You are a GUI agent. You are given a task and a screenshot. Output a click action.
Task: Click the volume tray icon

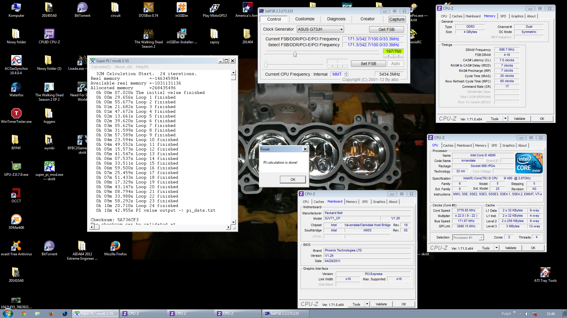(527, 314)
